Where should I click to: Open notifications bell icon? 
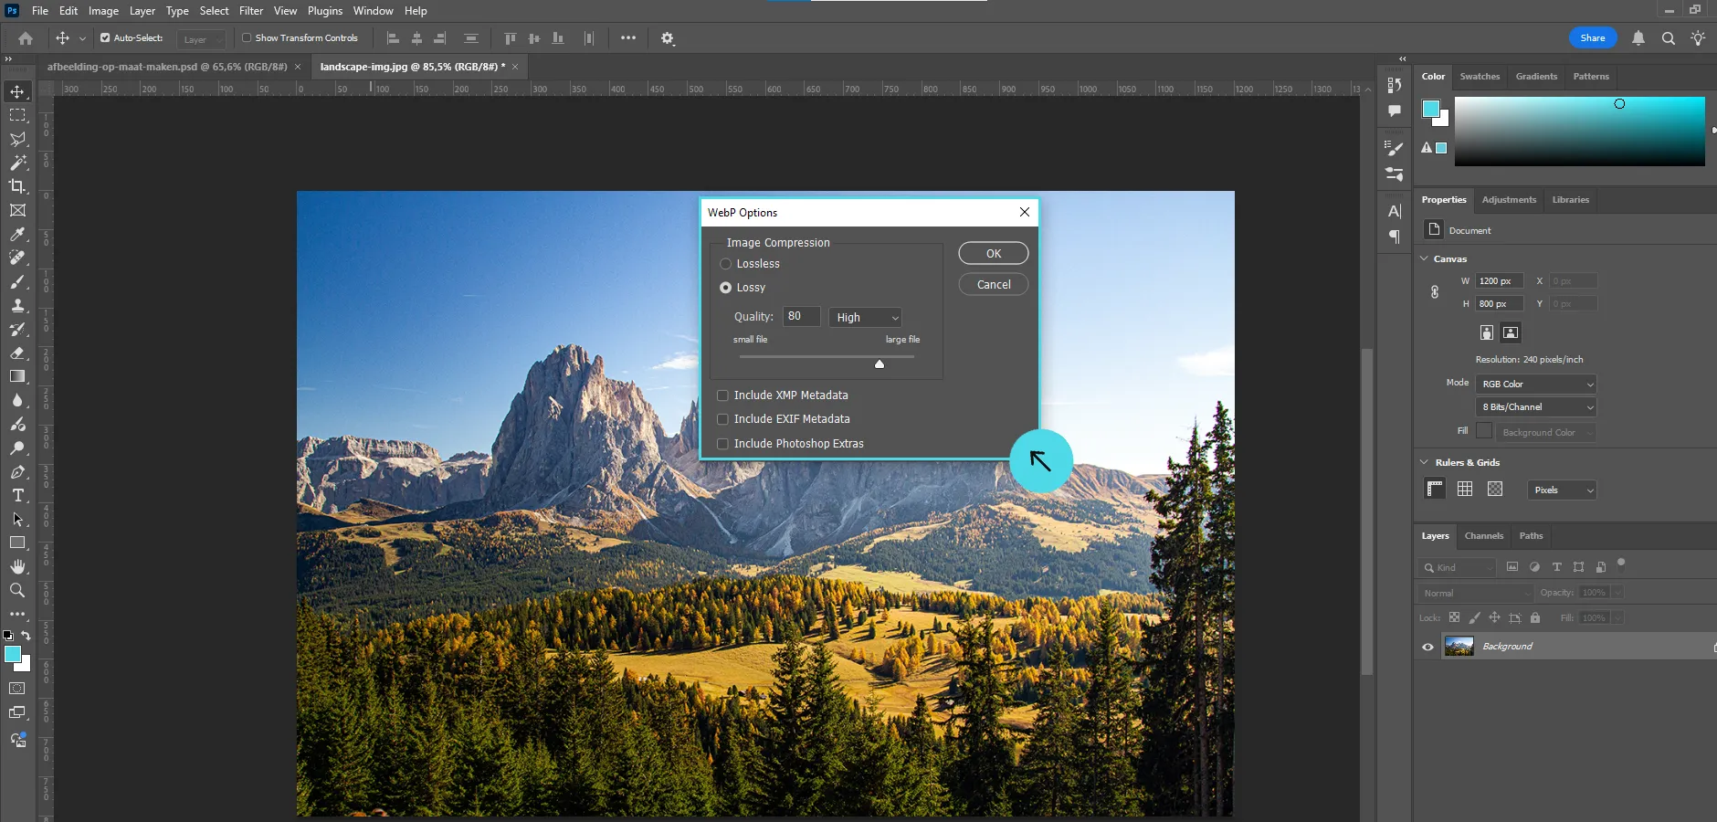[1638, 38]
